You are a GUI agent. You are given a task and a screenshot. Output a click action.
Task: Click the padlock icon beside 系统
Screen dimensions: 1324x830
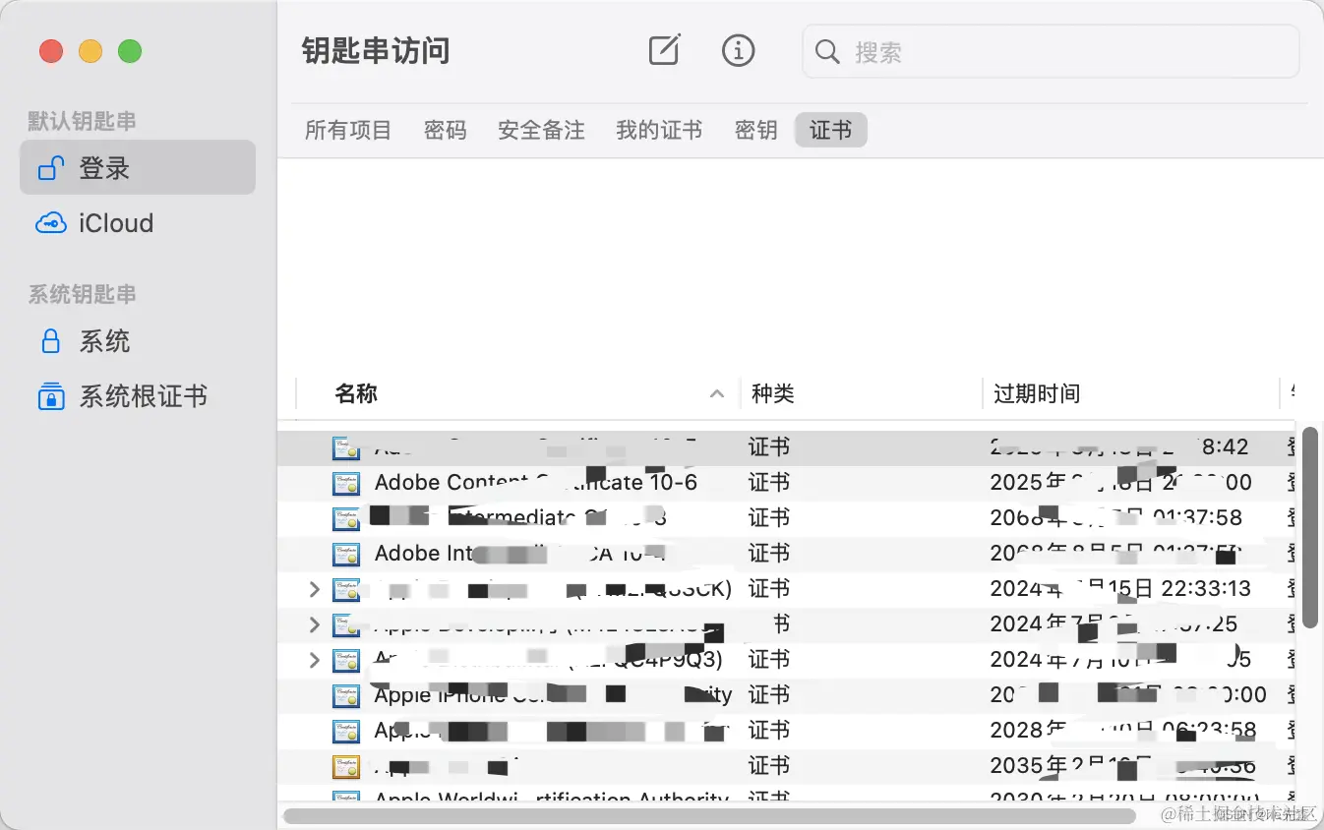(x=50, y=341)
